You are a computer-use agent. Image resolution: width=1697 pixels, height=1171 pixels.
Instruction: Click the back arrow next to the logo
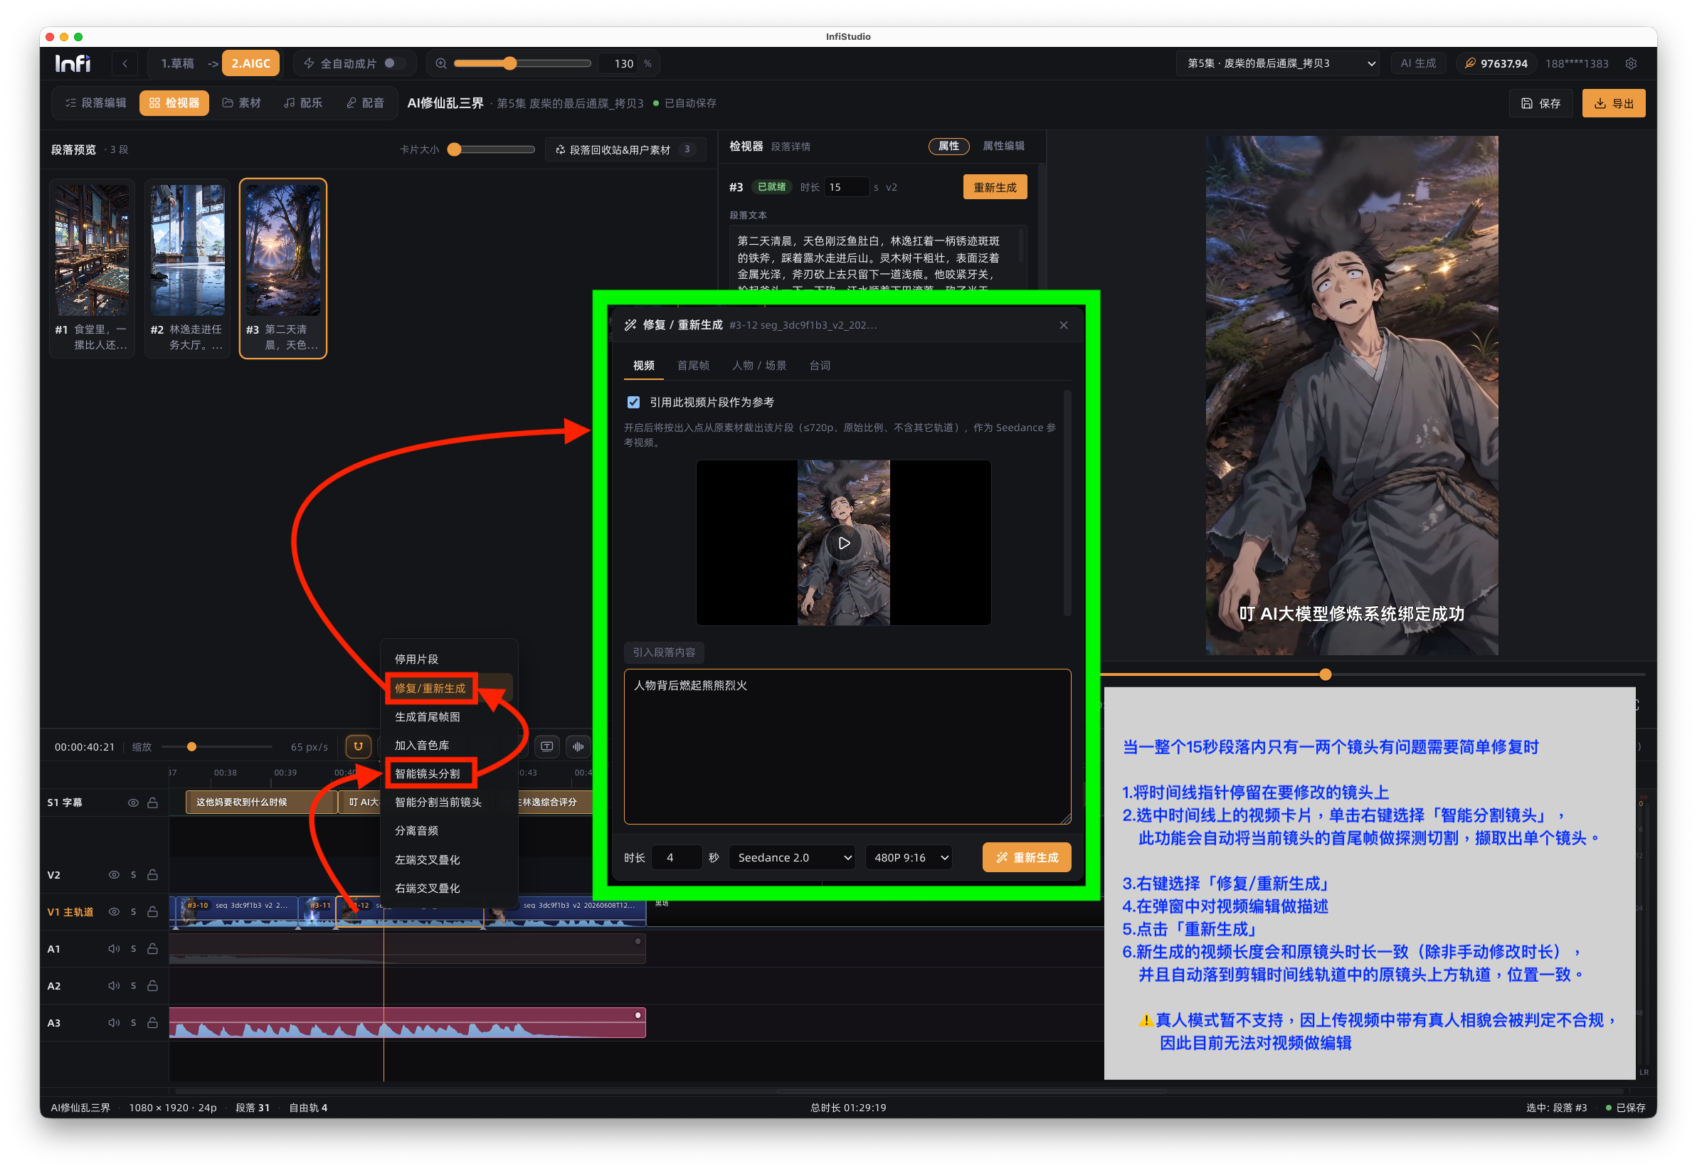point(125,64)
